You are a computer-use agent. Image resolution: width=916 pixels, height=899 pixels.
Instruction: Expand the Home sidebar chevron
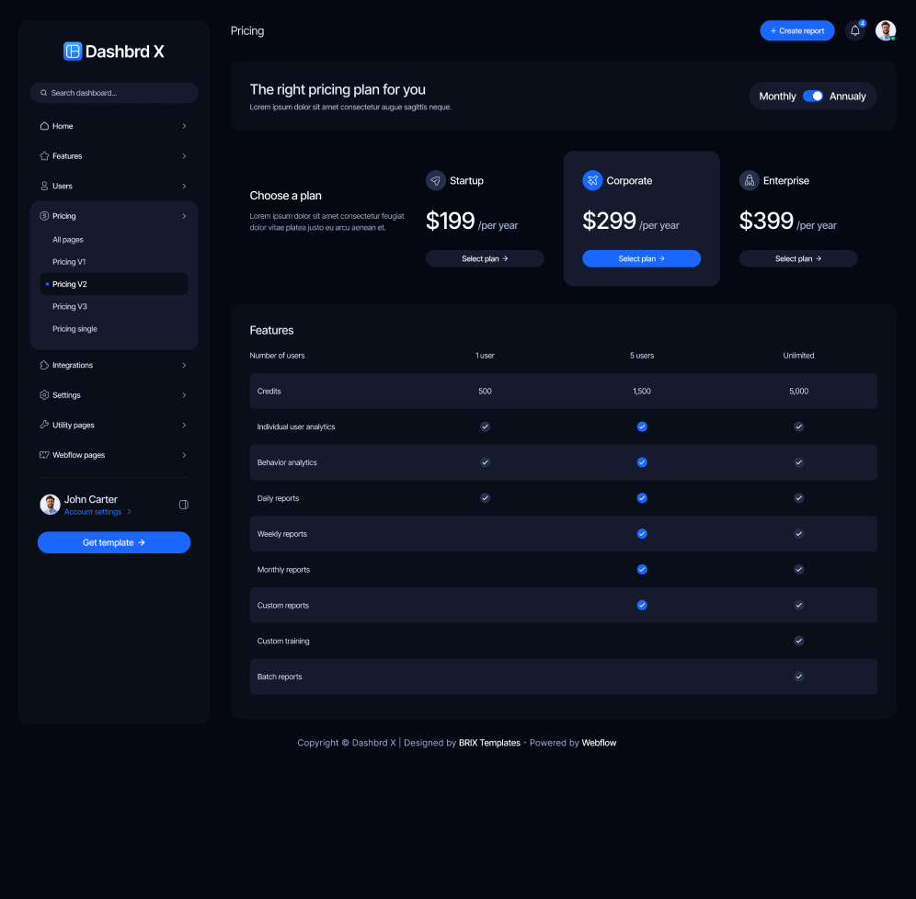[184, 126]
